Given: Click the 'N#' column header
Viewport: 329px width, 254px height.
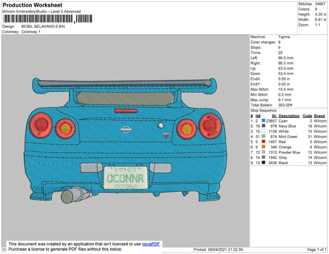Looking at the screenshot, I should 258,116.
